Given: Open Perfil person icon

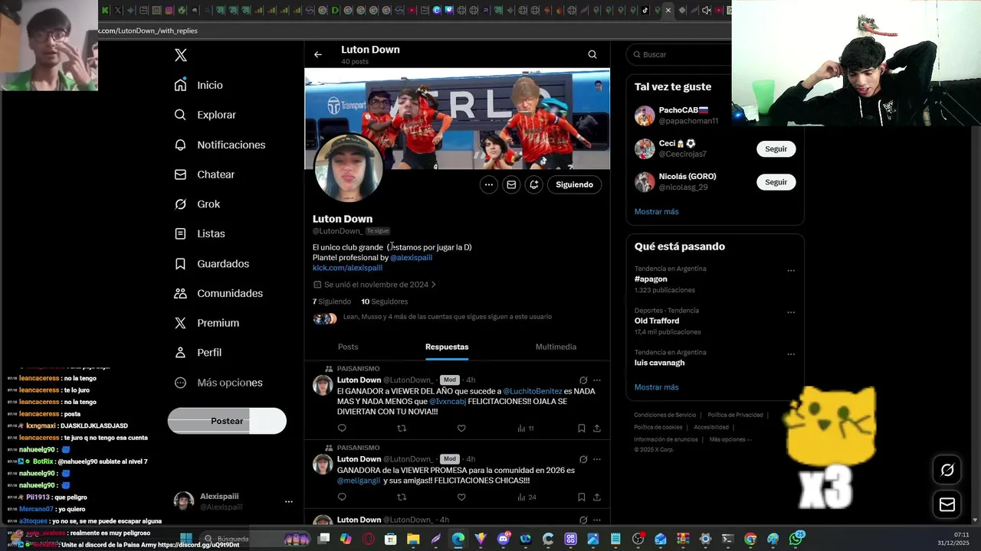Looking at the screenshot, I should (x=180, y=353).
